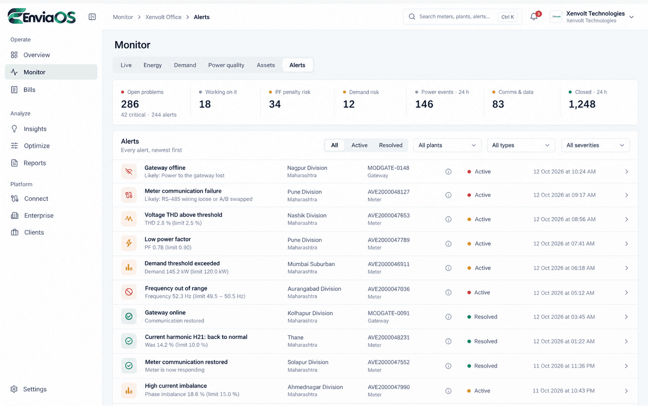Click the Xenvolt Technologies account avatar

click(556, 17)
